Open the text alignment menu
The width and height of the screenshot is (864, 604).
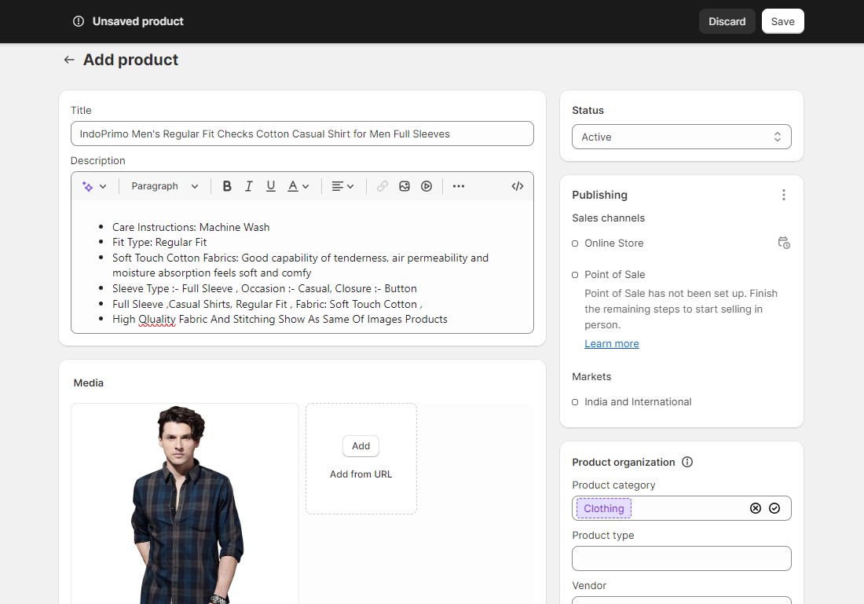342,186
